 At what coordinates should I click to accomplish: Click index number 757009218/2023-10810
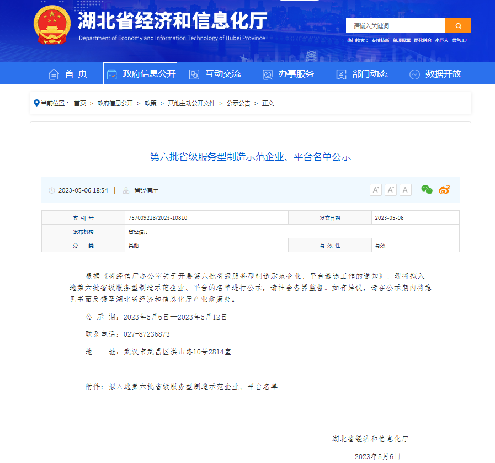tap(158, 218)
